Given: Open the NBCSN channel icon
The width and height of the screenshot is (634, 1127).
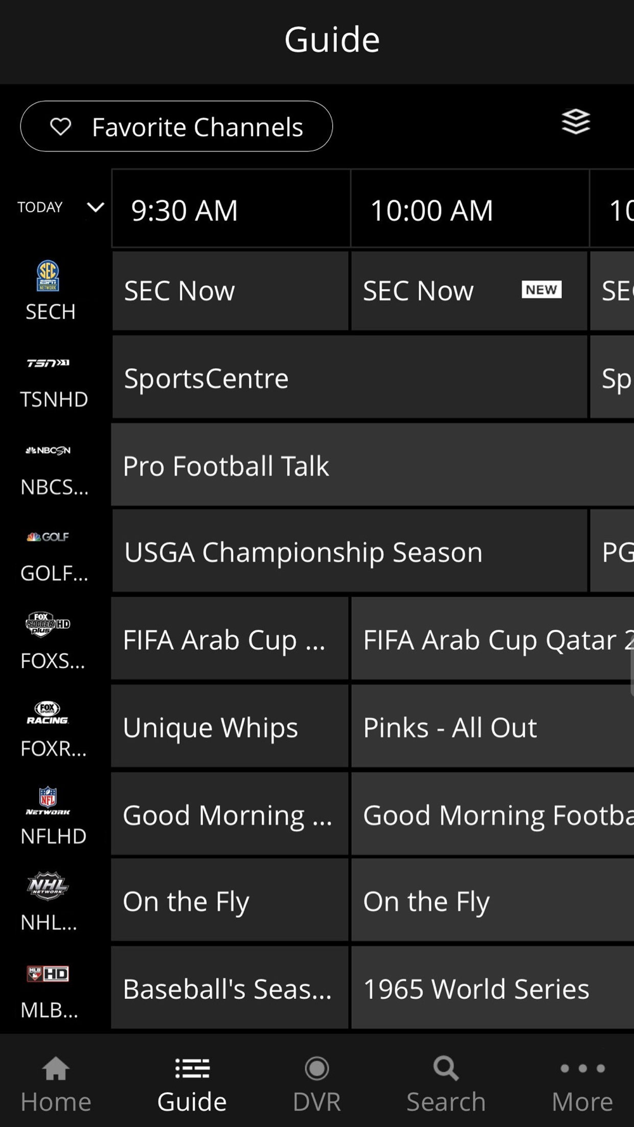Looking at the screenshot, I should (48, 451).
